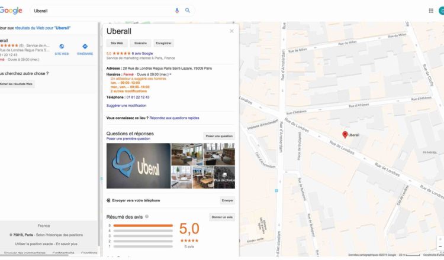
Task: Open the large Uberall logo photo
Action: (139, 166)
